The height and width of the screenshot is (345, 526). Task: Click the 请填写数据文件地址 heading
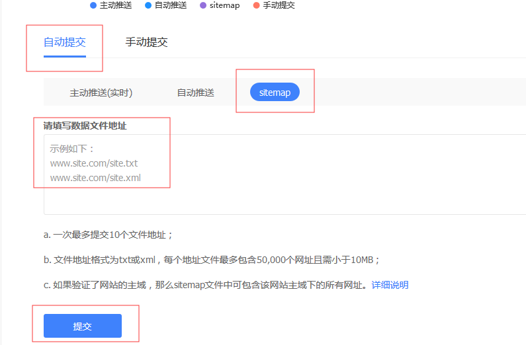(x=85, y=126)
